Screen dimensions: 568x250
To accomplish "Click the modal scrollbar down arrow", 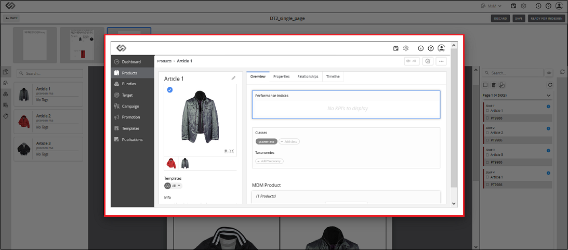I will pyautogui.click(x=454, y=204).
